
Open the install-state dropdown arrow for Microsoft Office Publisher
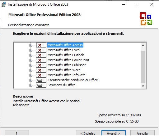[x=44, y=65]
